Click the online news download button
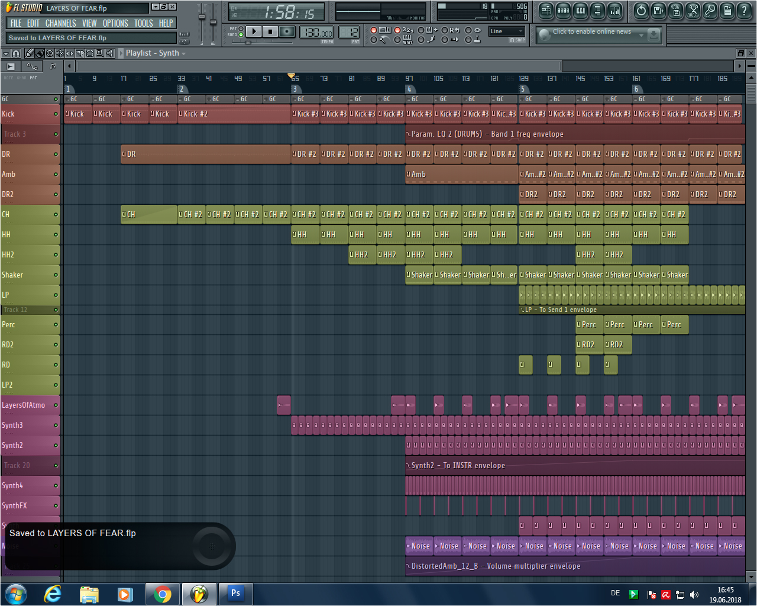 tap(654, 35)
